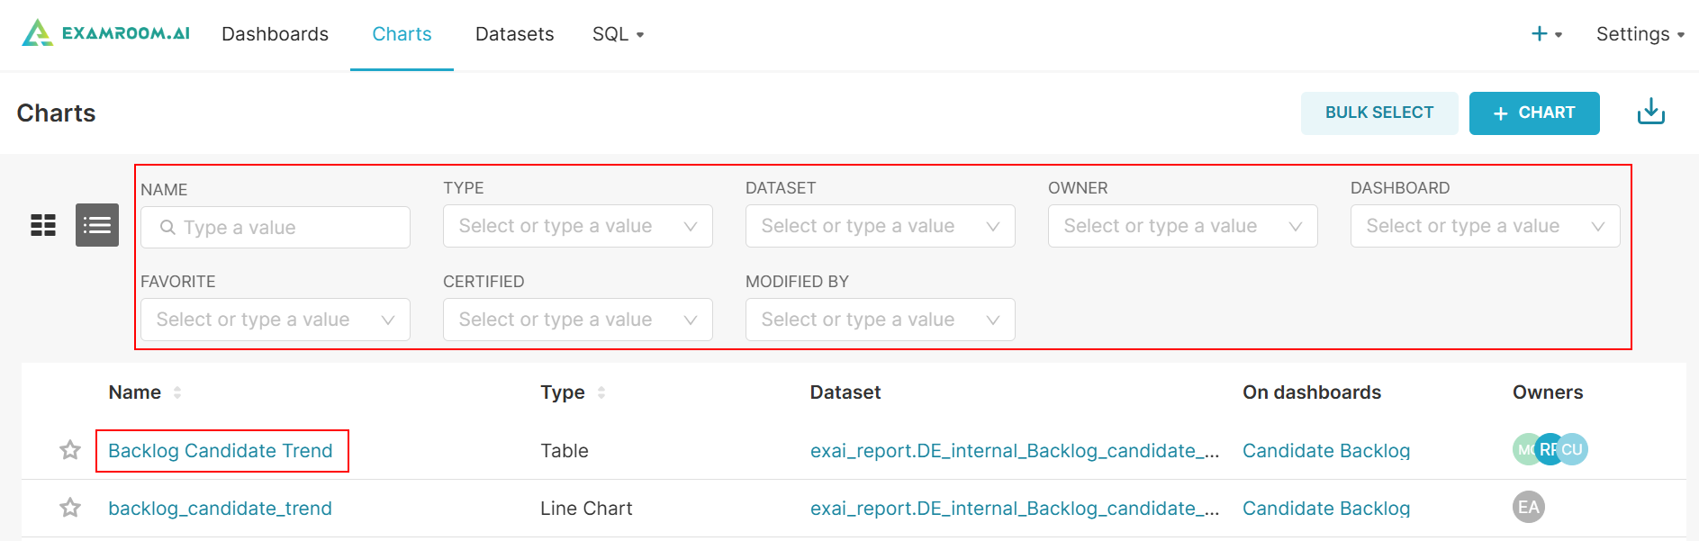This screenshot has width=1699, height=541.
Task: Click the BULK SELECT button
Action: coord(1378,113)
